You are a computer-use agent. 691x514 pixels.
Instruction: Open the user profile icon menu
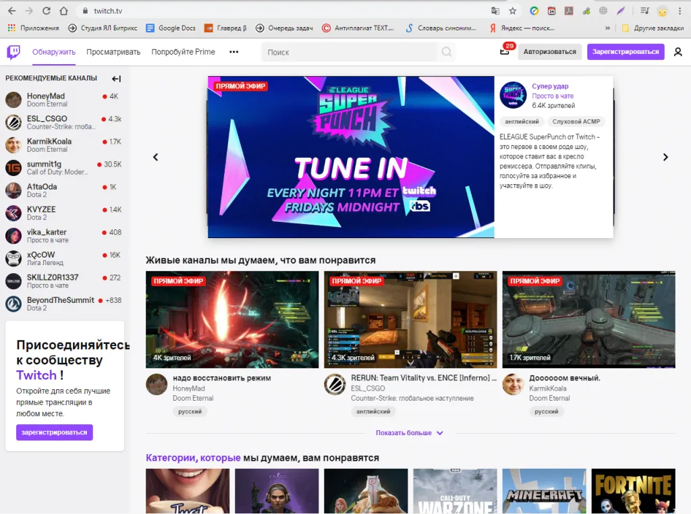click(x=678, y=52)
